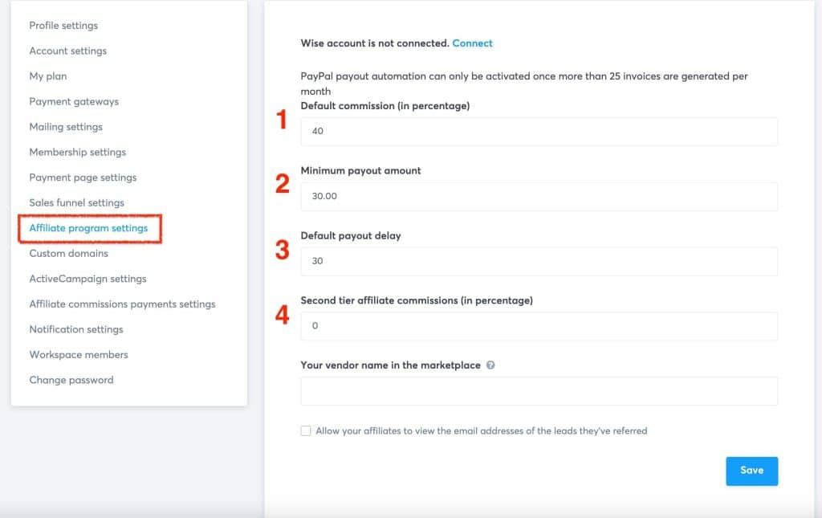Select Affiliate program settings
The width and height of the screenshot is (822, 518).
pyautogui.click(x=89, y=228)
